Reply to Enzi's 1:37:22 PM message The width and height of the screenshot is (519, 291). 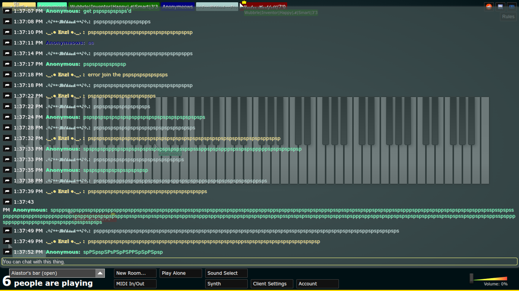[7, 96]
